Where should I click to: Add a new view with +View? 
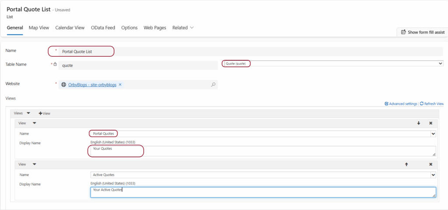(45, 113)
